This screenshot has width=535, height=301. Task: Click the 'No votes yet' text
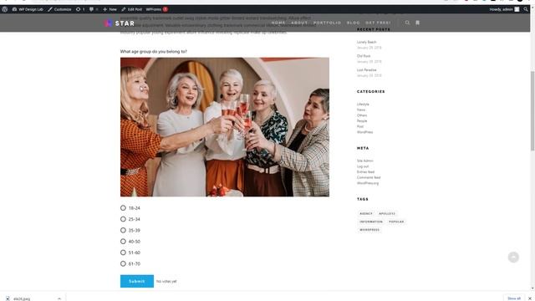(166, 282)
